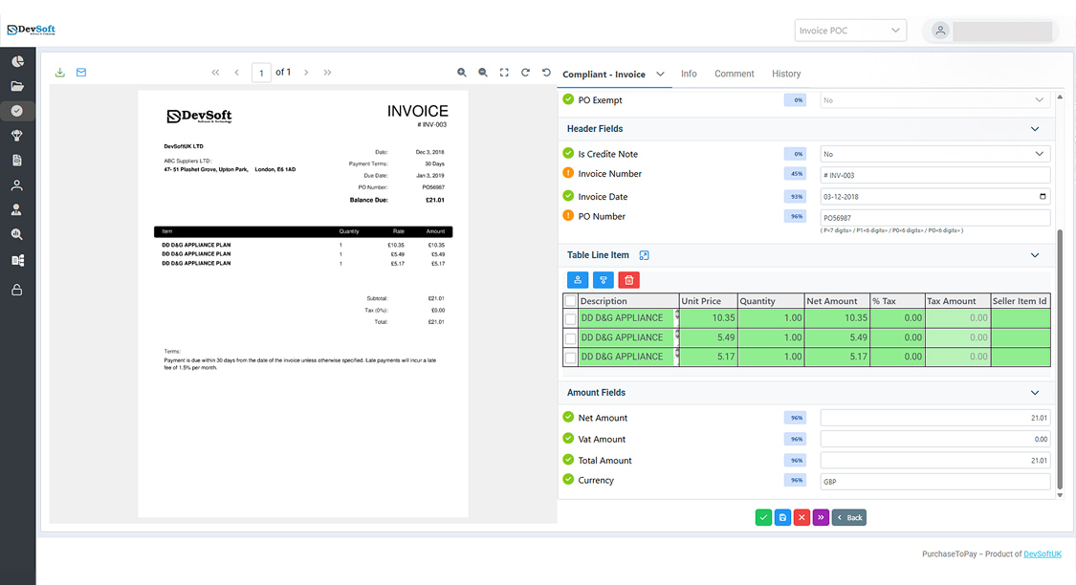
Task: Toggle fullscreen view of document
Action: 504,73
